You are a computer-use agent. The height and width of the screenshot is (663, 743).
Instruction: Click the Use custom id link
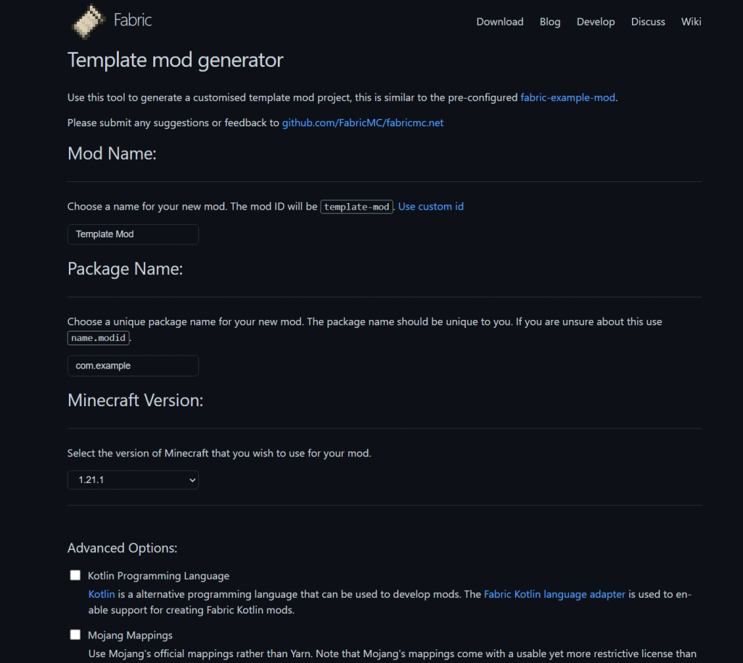431,207
